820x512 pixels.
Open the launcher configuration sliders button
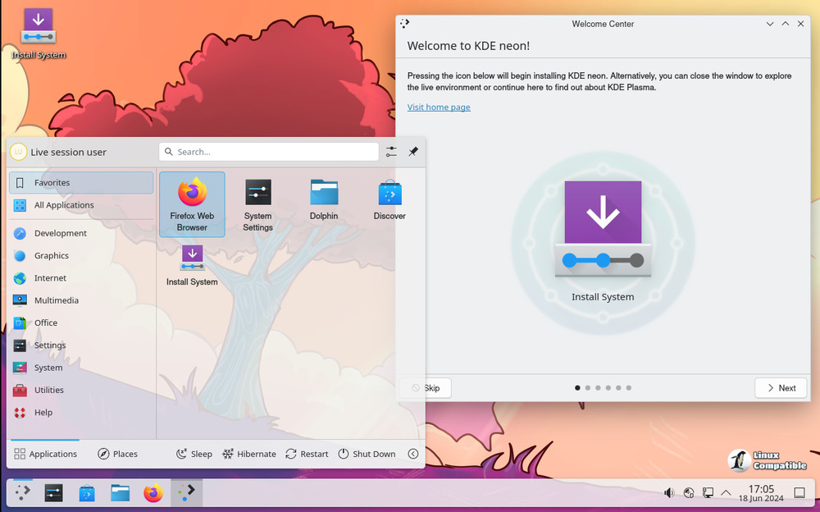click(391, 152)
